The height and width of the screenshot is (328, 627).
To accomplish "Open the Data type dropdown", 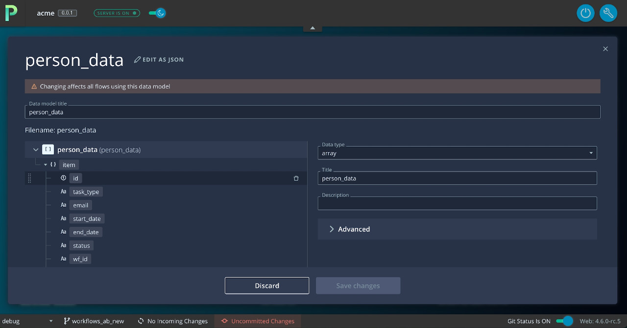I will pos(457,153).
